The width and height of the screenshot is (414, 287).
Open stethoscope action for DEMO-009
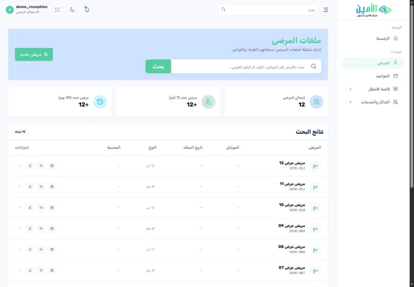coord(41,229)
